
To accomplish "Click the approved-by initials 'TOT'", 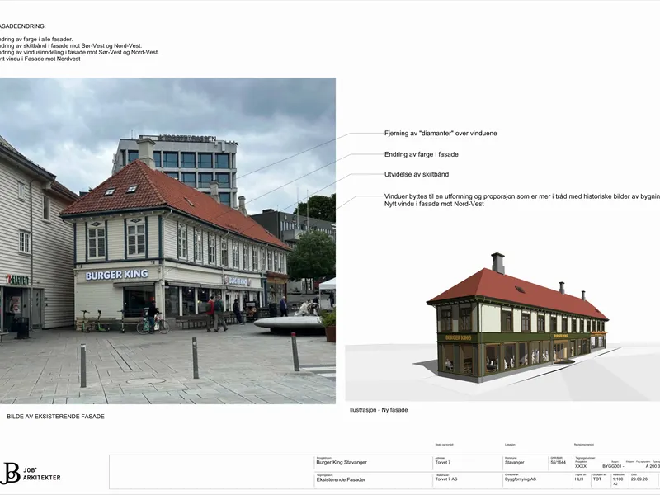I will coord(597,479).
